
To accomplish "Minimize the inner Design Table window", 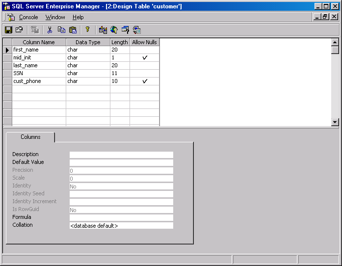I will 317,17.
